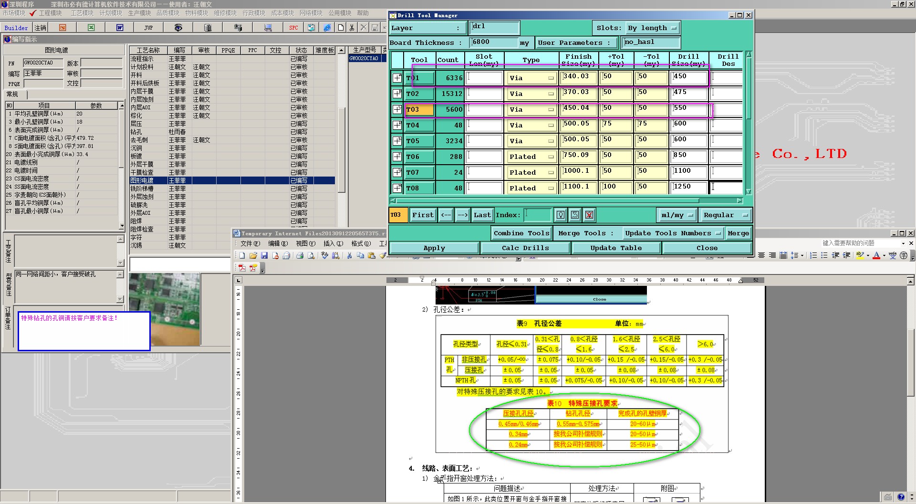The width and height of the screenshot is (916, 504).
Task: Open the Type dropdown for tool T01
Action: coord(531,78)
